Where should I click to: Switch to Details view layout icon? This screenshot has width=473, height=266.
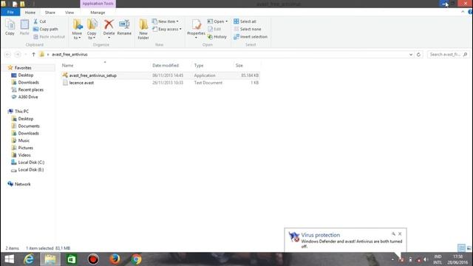click(x=461, y=248)
